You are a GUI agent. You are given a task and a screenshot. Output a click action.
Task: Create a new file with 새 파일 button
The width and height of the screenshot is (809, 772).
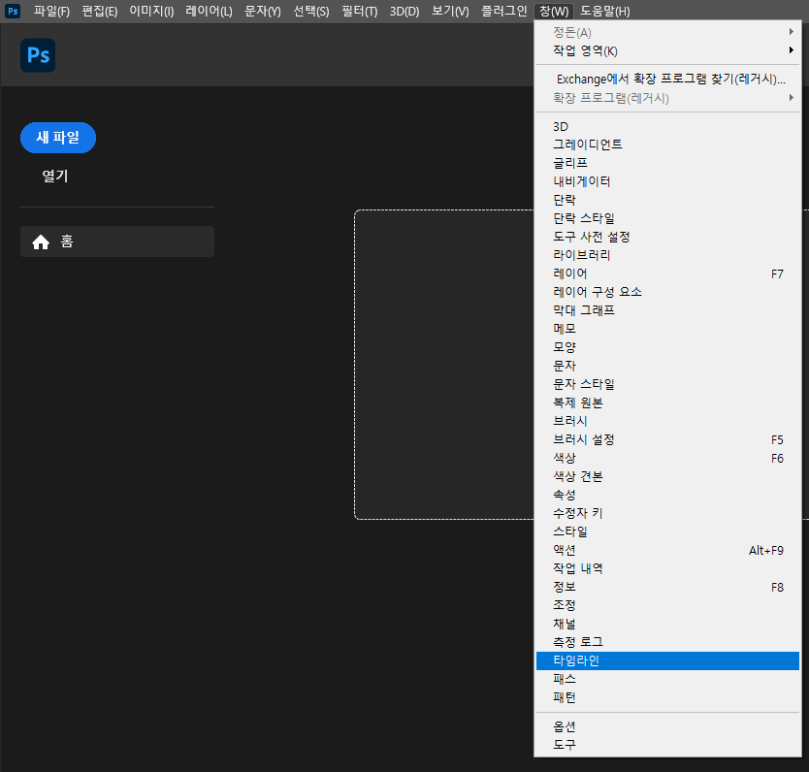pos(58,138)
